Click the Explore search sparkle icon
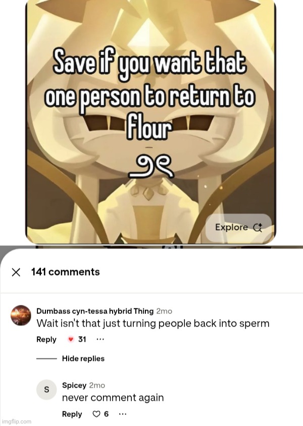 258,228
